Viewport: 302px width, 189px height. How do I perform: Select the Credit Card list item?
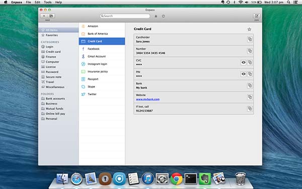(x=102, y=41)
